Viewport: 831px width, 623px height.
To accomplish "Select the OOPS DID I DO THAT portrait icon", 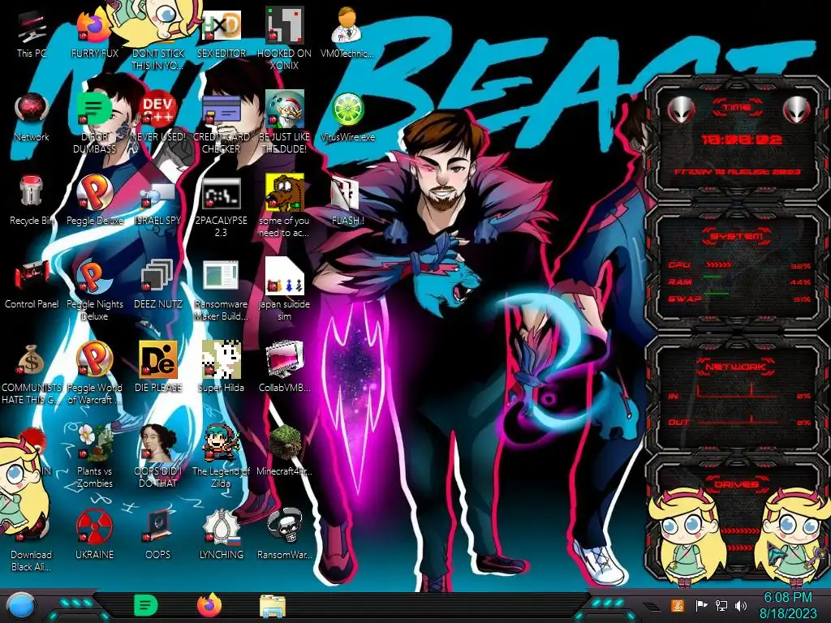I will (x=157, y=443).
